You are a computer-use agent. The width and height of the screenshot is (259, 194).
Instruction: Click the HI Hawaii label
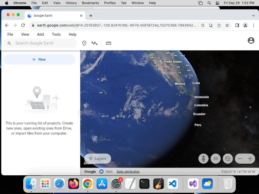tap(101, 92)
